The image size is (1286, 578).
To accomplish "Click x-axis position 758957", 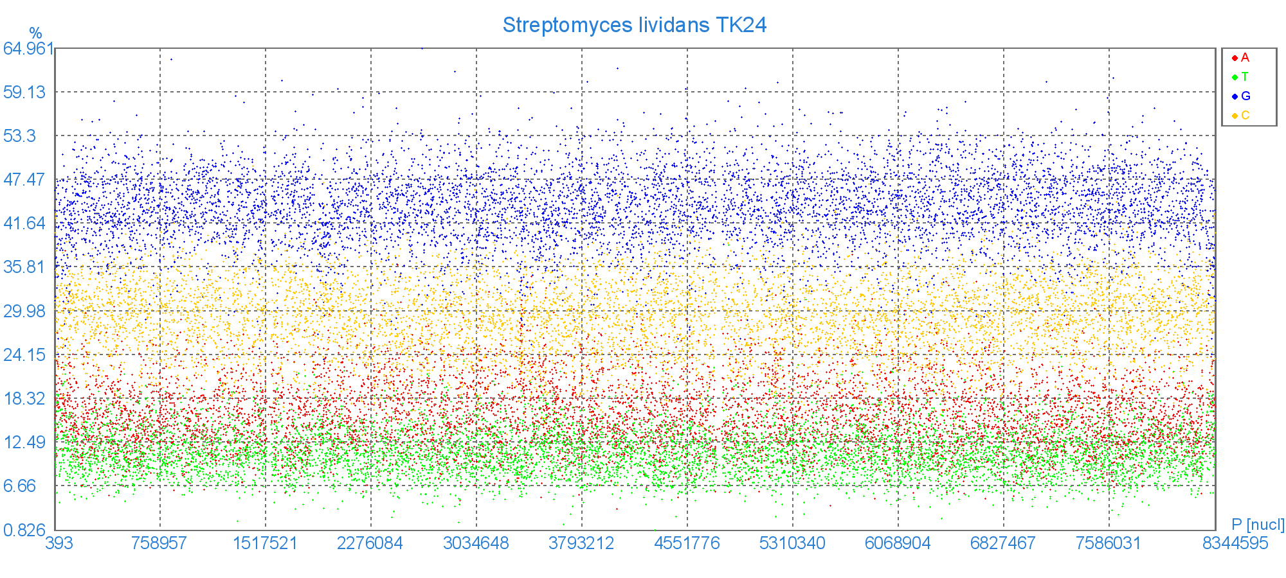I will [159, 543].
